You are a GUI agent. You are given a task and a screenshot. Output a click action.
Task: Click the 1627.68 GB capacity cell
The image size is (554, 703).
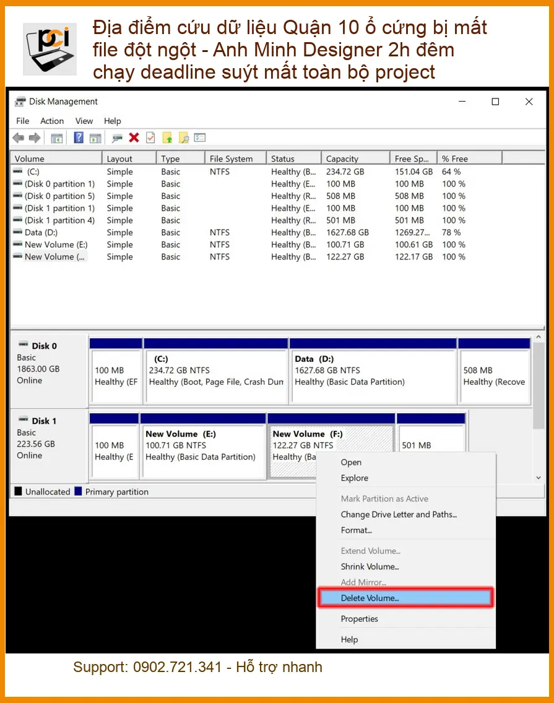pyautogui.click(x=347, y=232)
